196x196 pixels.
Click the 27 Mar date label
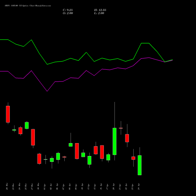pyautogui.click(x=32, y=187)
